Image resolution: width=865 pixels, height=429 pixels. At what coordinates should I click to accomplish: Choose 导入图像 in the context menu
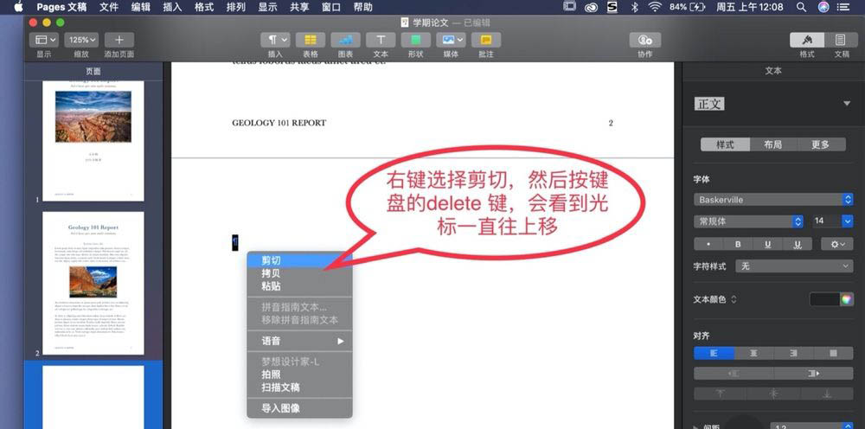click(299, 408)
